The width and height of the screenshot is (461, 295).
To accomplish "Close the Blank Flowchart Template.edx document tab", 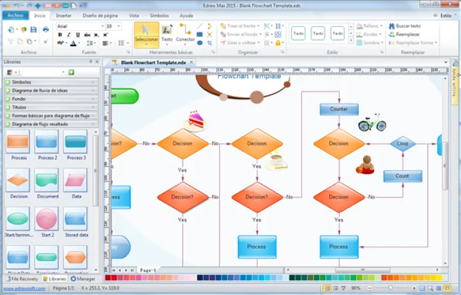I will point(191,63).
